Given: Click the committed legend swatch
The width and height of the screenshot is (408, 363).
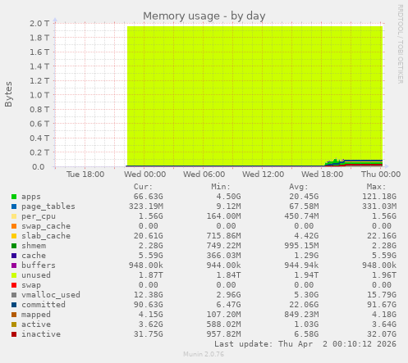Looking at the screenshot, I should (x=14, y=305).
